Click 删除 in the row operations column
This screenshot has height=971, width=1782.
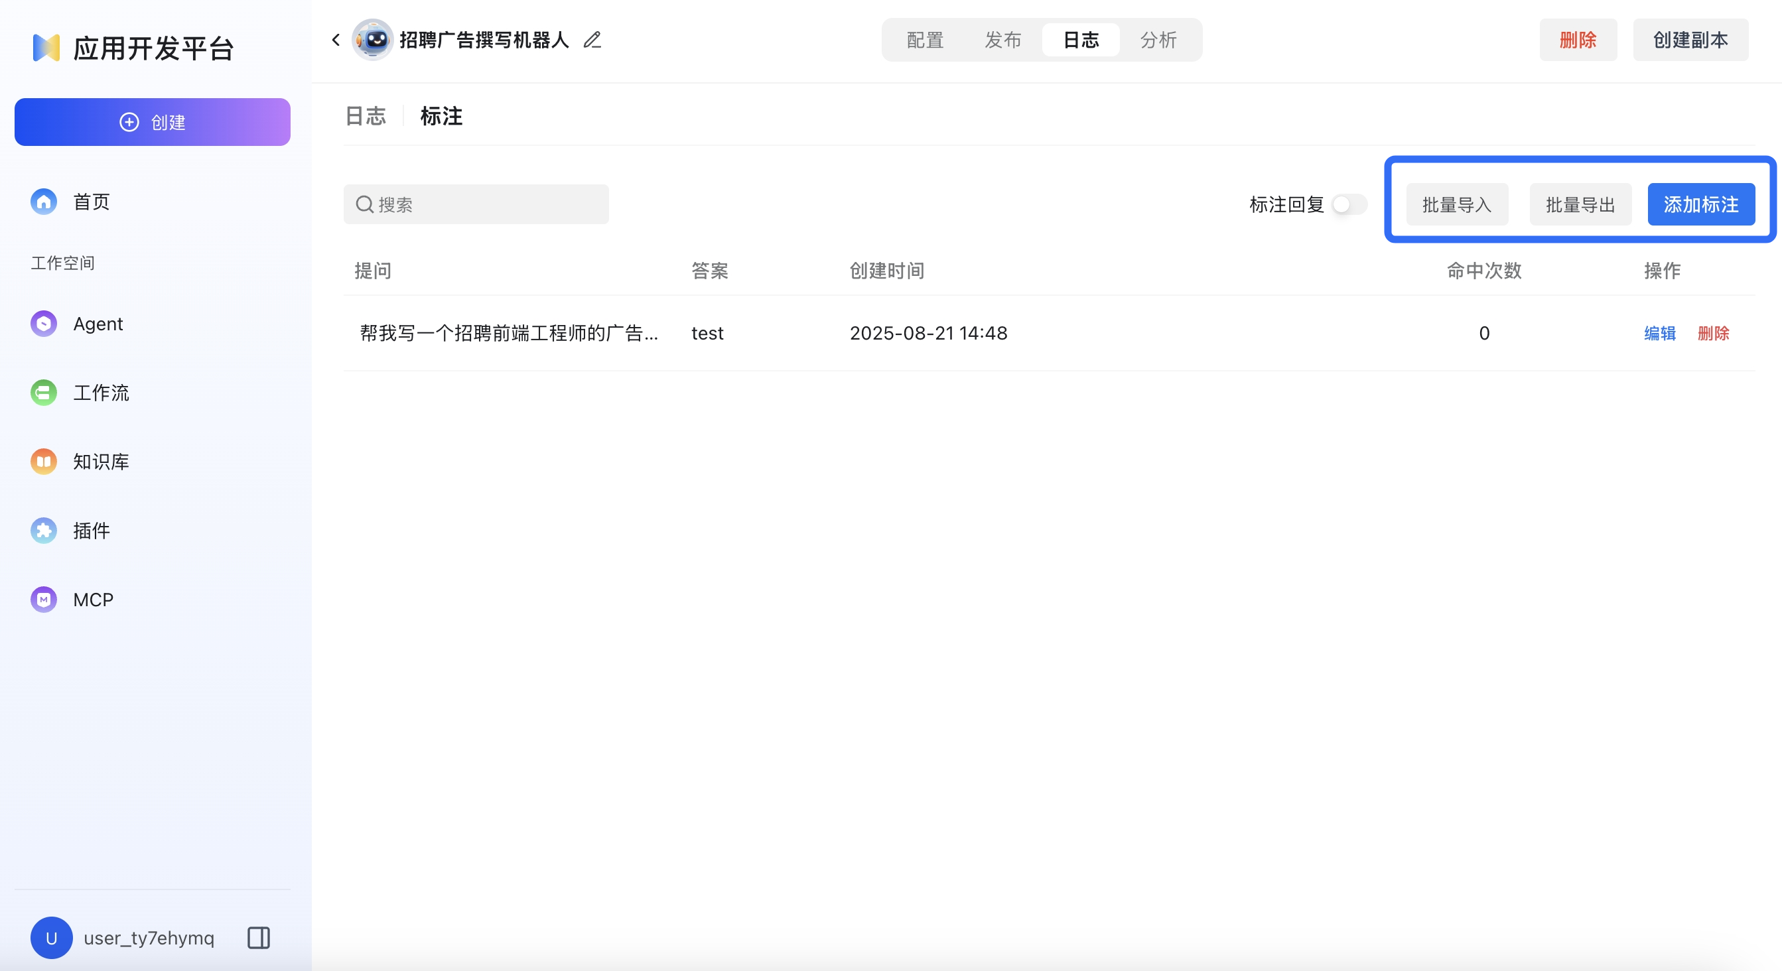pyautogui.click(x=1714, y=334)
